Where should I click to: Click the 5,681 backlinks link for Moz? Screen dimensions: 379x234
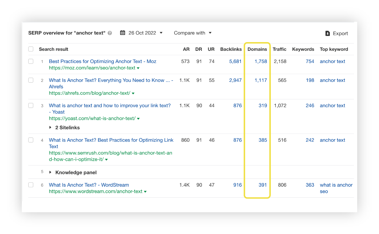[236, 61]
